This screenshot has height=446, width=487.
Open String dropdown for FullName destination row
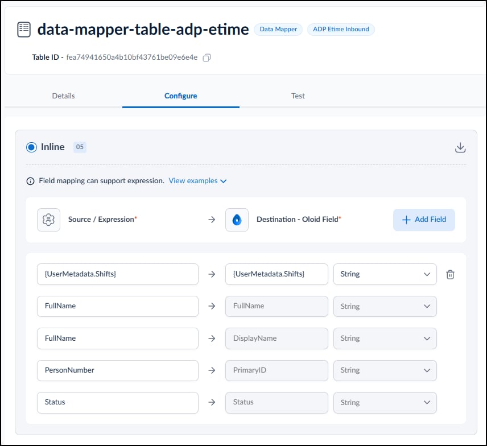[385, 306]
